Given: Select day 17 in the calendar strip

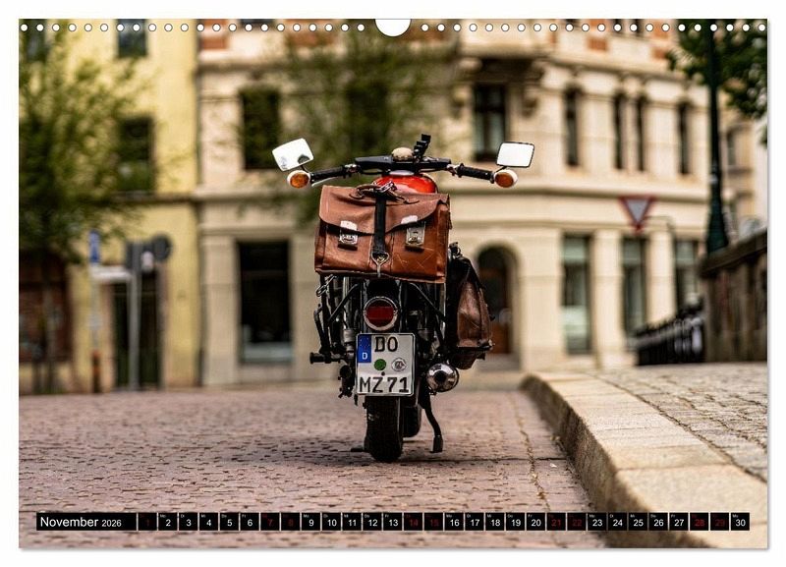Looking at the screenshot, I should [x=475, y=522].
